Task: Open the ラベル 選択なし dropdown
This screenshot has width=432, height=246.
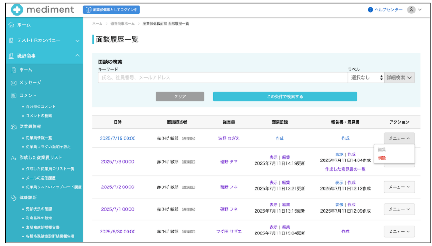Action: [x=366, y=78]
